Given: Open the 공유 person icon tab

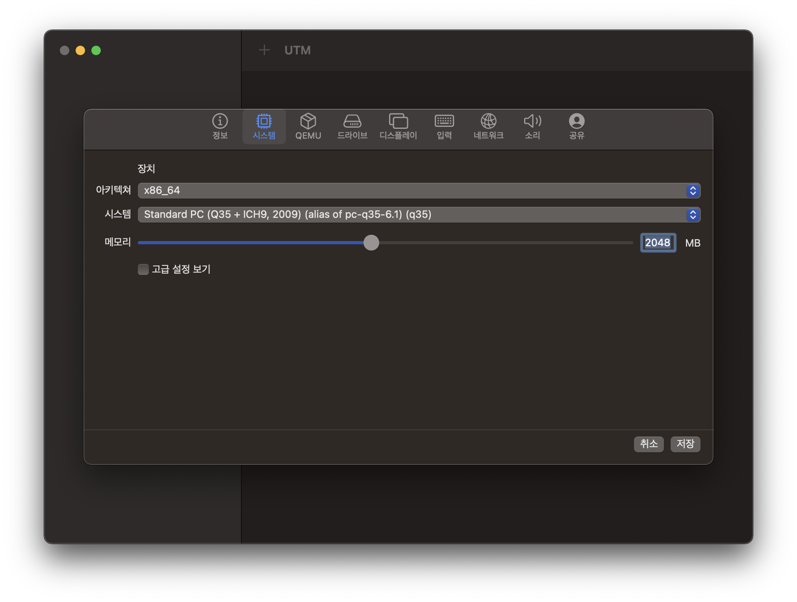Looking at the screenshot, I should (x=576, y=126).
